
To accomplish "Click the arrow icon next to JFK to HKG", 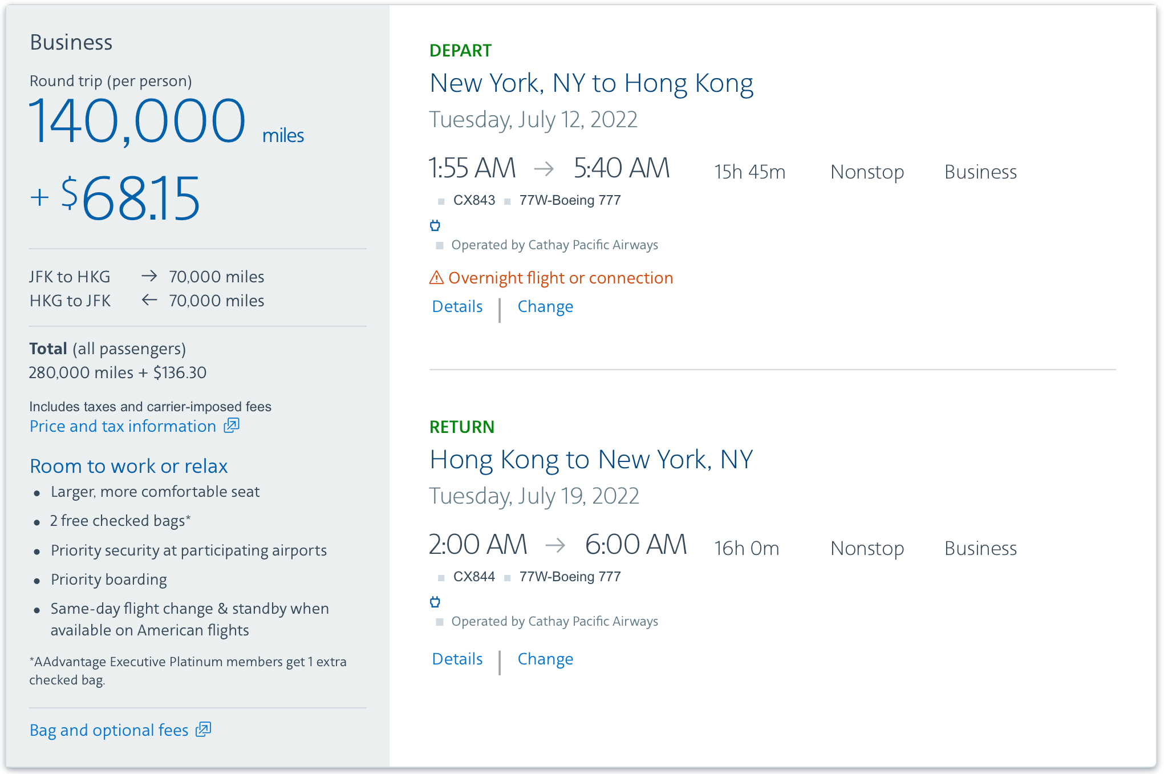I will point(148,277).
